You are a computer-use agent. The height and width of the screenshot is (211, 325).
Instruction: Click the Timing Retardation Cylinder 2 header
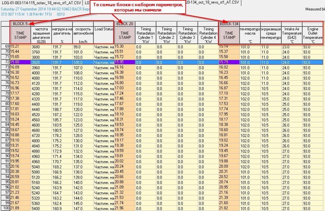click(x=167, y=35)
